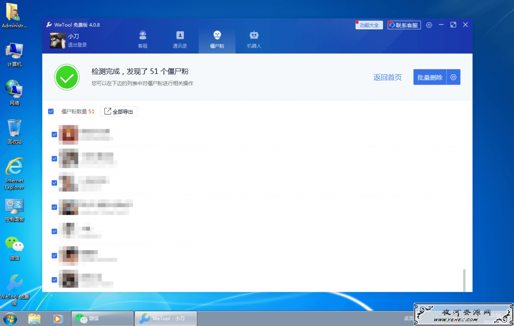
Task: Click the 全部导出 button
Action: 119,112
